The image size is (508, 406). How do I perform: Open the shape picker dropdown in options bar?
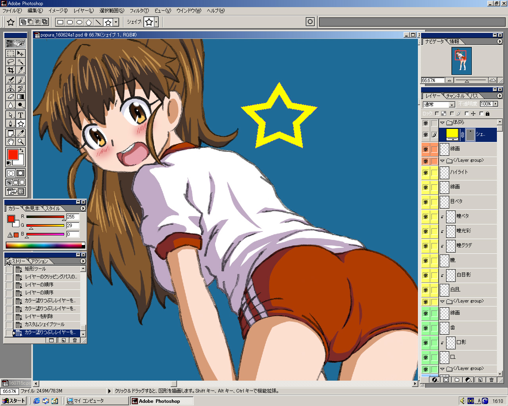(x=156, y=22)
